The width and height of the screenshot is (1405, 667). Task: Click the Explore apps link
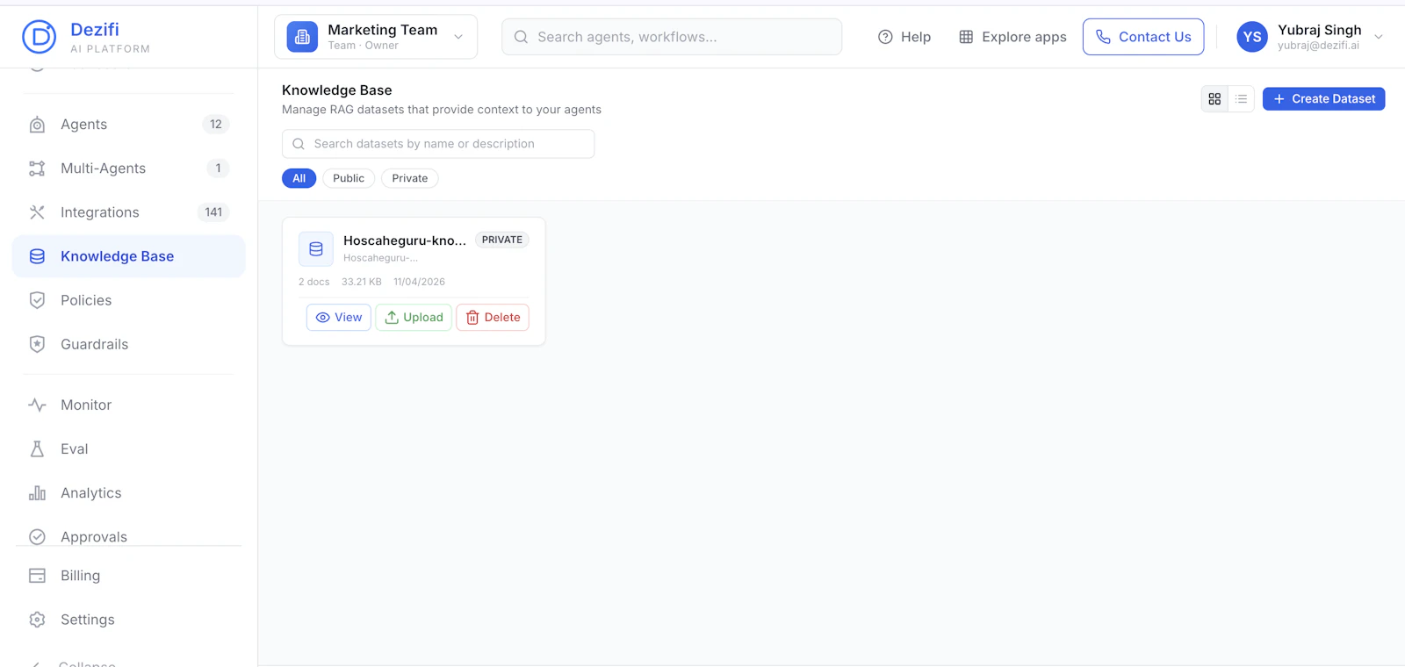[1012, 37]
